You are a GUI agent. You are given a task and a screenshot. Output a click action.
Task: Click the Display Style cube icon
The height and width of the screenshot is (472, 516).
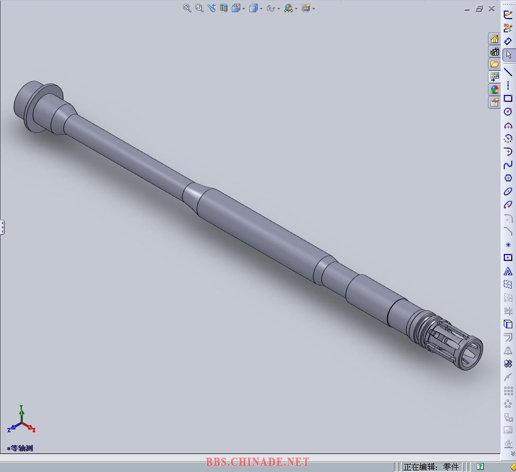pos(253,8)
